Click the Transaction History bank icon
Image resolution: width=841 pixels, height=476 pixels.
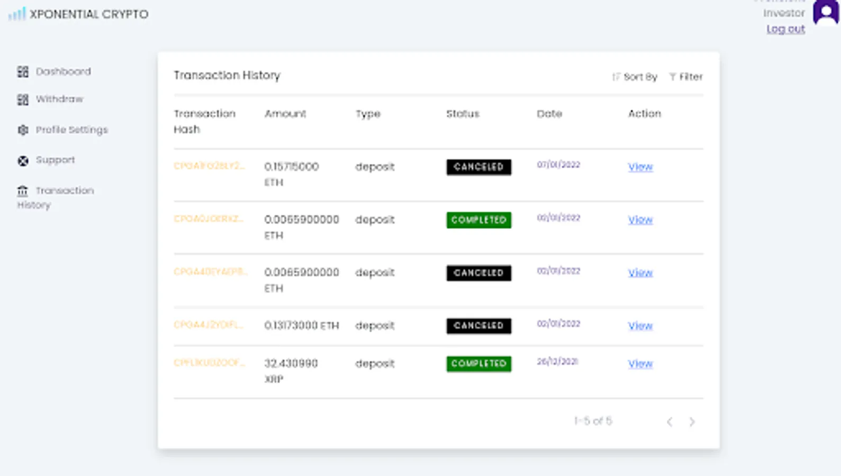coord(23,191)
